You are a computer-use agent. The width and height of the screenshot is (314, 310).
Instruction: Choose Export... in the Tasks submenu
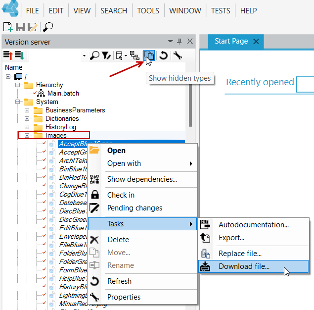(x=253, y=238)
